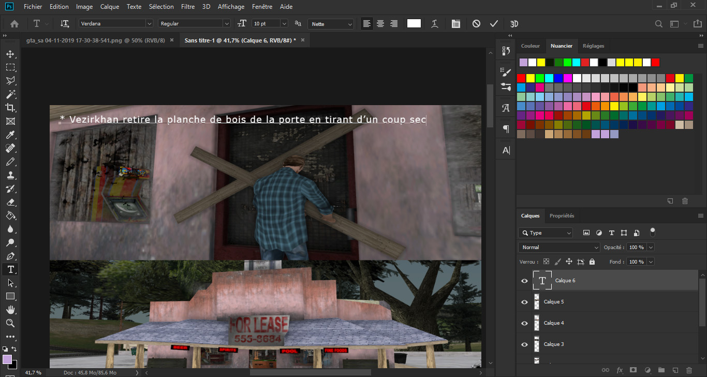Select the Spot Healing Brush tool
The height and width of the screenshot is (377, 707).
[x=10, y=148]
